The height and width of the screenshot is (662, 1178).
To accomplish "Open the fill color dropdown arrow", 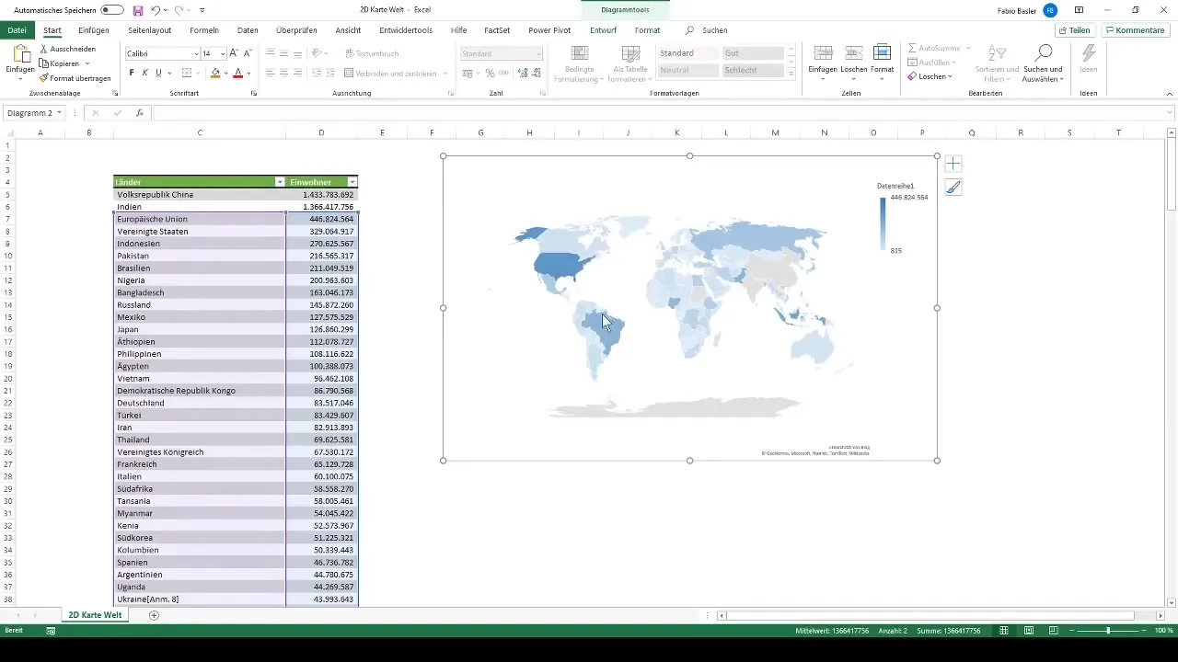I will coord(225,73).
